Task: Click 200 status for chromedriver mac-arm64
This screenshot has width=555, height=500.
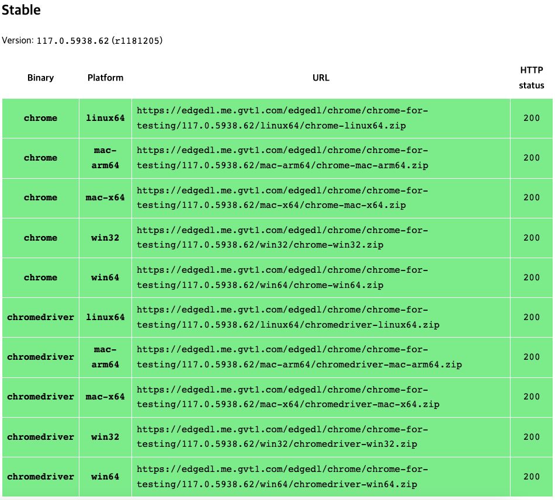Action: (532, 357)
